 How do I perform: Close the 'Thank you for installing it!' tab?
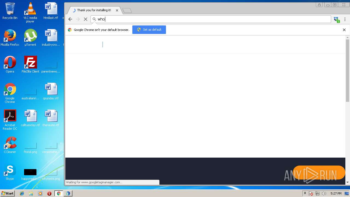(x=117, y=10)
